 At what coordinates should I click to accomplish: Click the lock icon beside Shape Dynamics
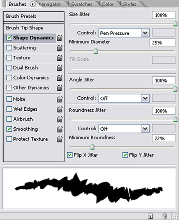(x=60, y=38)
